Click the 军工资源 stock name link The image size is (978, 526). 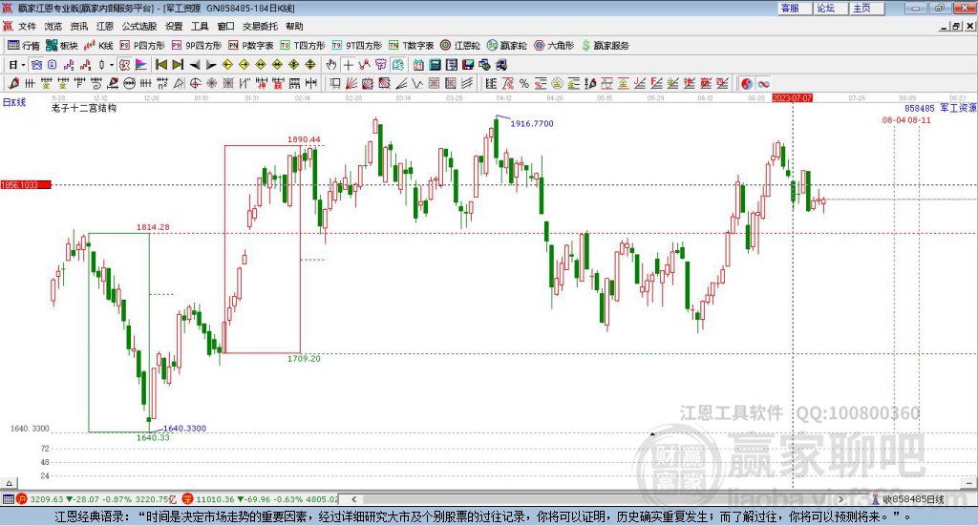pyautogui.click(x=958, y=109)
